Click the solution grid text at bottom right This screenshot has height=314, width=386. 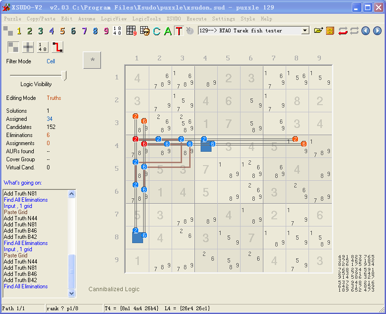point(356,274)
